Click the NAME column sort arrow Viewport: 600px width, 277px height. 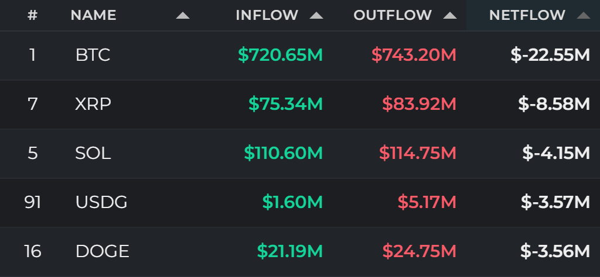coord(183,16)
